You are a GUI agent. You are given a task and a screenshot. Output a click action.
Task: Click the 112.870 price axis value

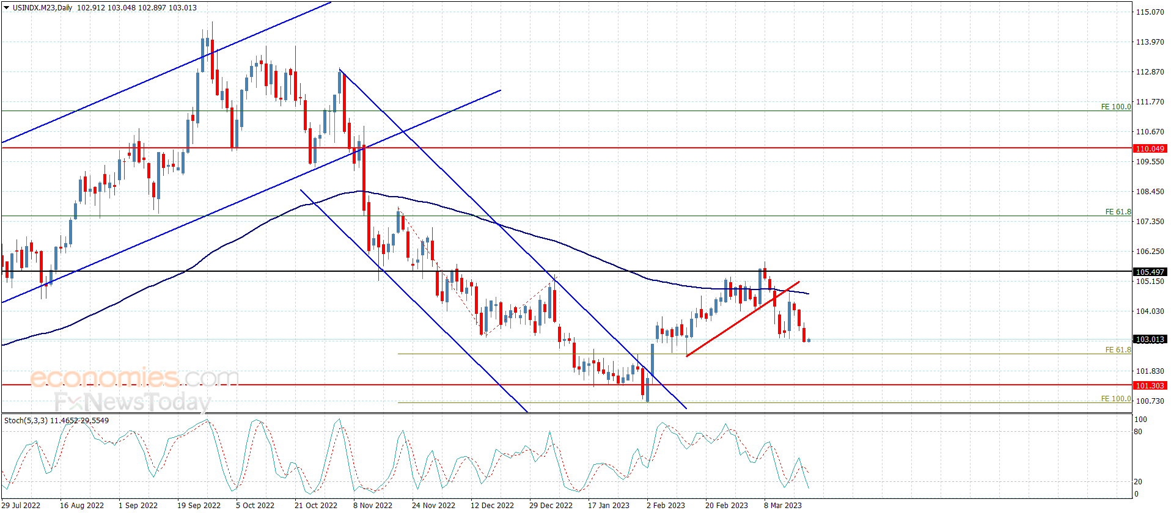1150,71
